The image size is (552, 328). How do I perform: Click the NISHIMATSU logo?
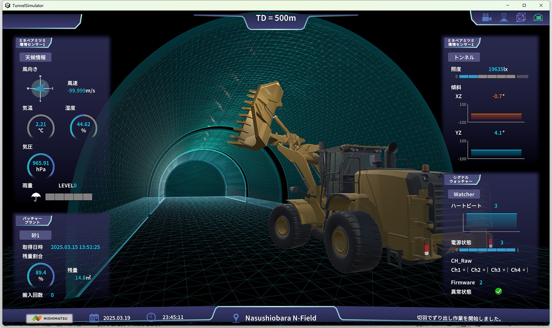[49, 318]
